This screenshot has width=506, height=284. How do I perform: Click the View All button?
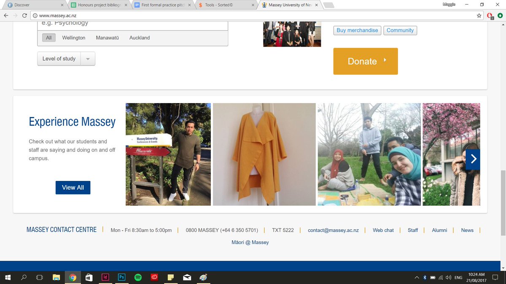(x=73, y=187)
